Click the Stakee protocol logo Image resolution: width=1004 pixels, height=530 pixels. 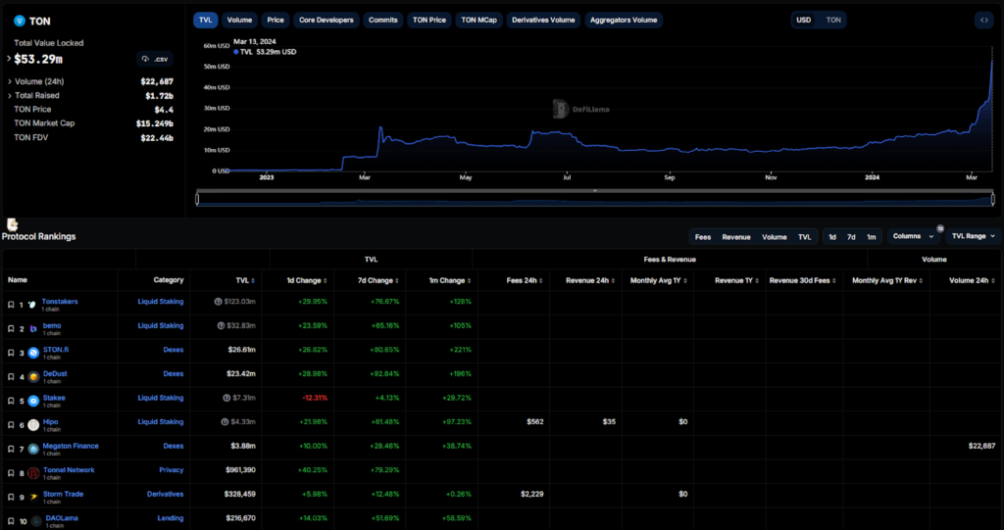(33, 401)
